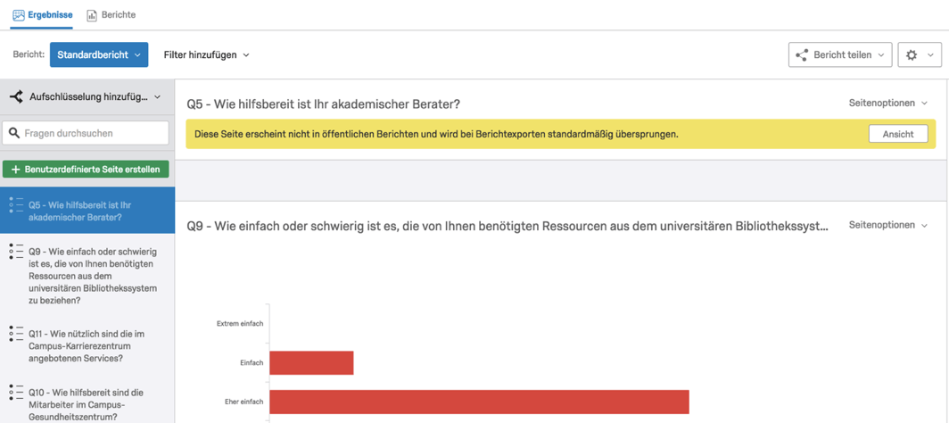
Task: Open the Standardbericht dropdown
Action: tap(99, 54)
